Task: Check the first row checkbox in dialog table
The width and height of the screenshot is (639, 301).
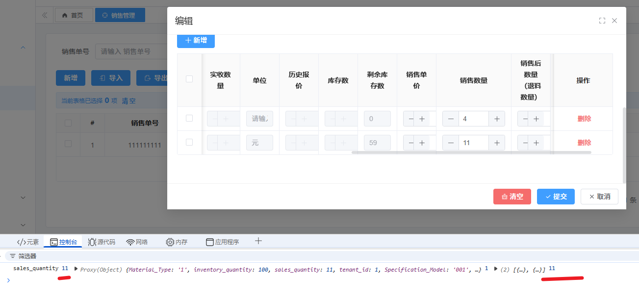Action: tap(189, 118)
